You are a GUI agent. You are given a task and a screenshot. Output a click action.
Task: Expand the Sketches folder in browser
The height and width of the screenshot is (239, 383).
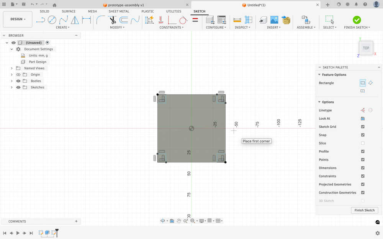coord(12,88)
